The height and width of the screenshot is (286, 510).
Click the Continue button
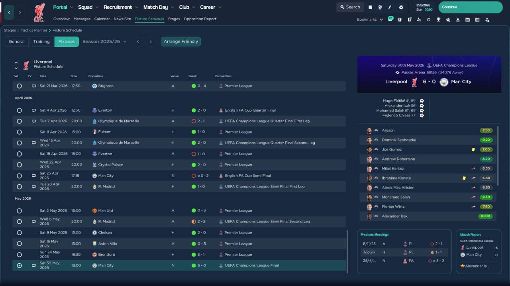[471, 7]
